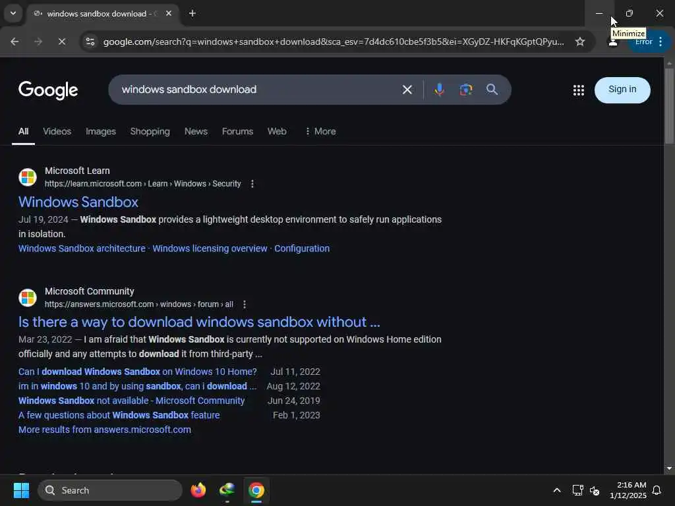The height and width of the screenshot is (506, 675).
Task: Open the tab search dropdown arrow
Action: (x=13, y=13)
